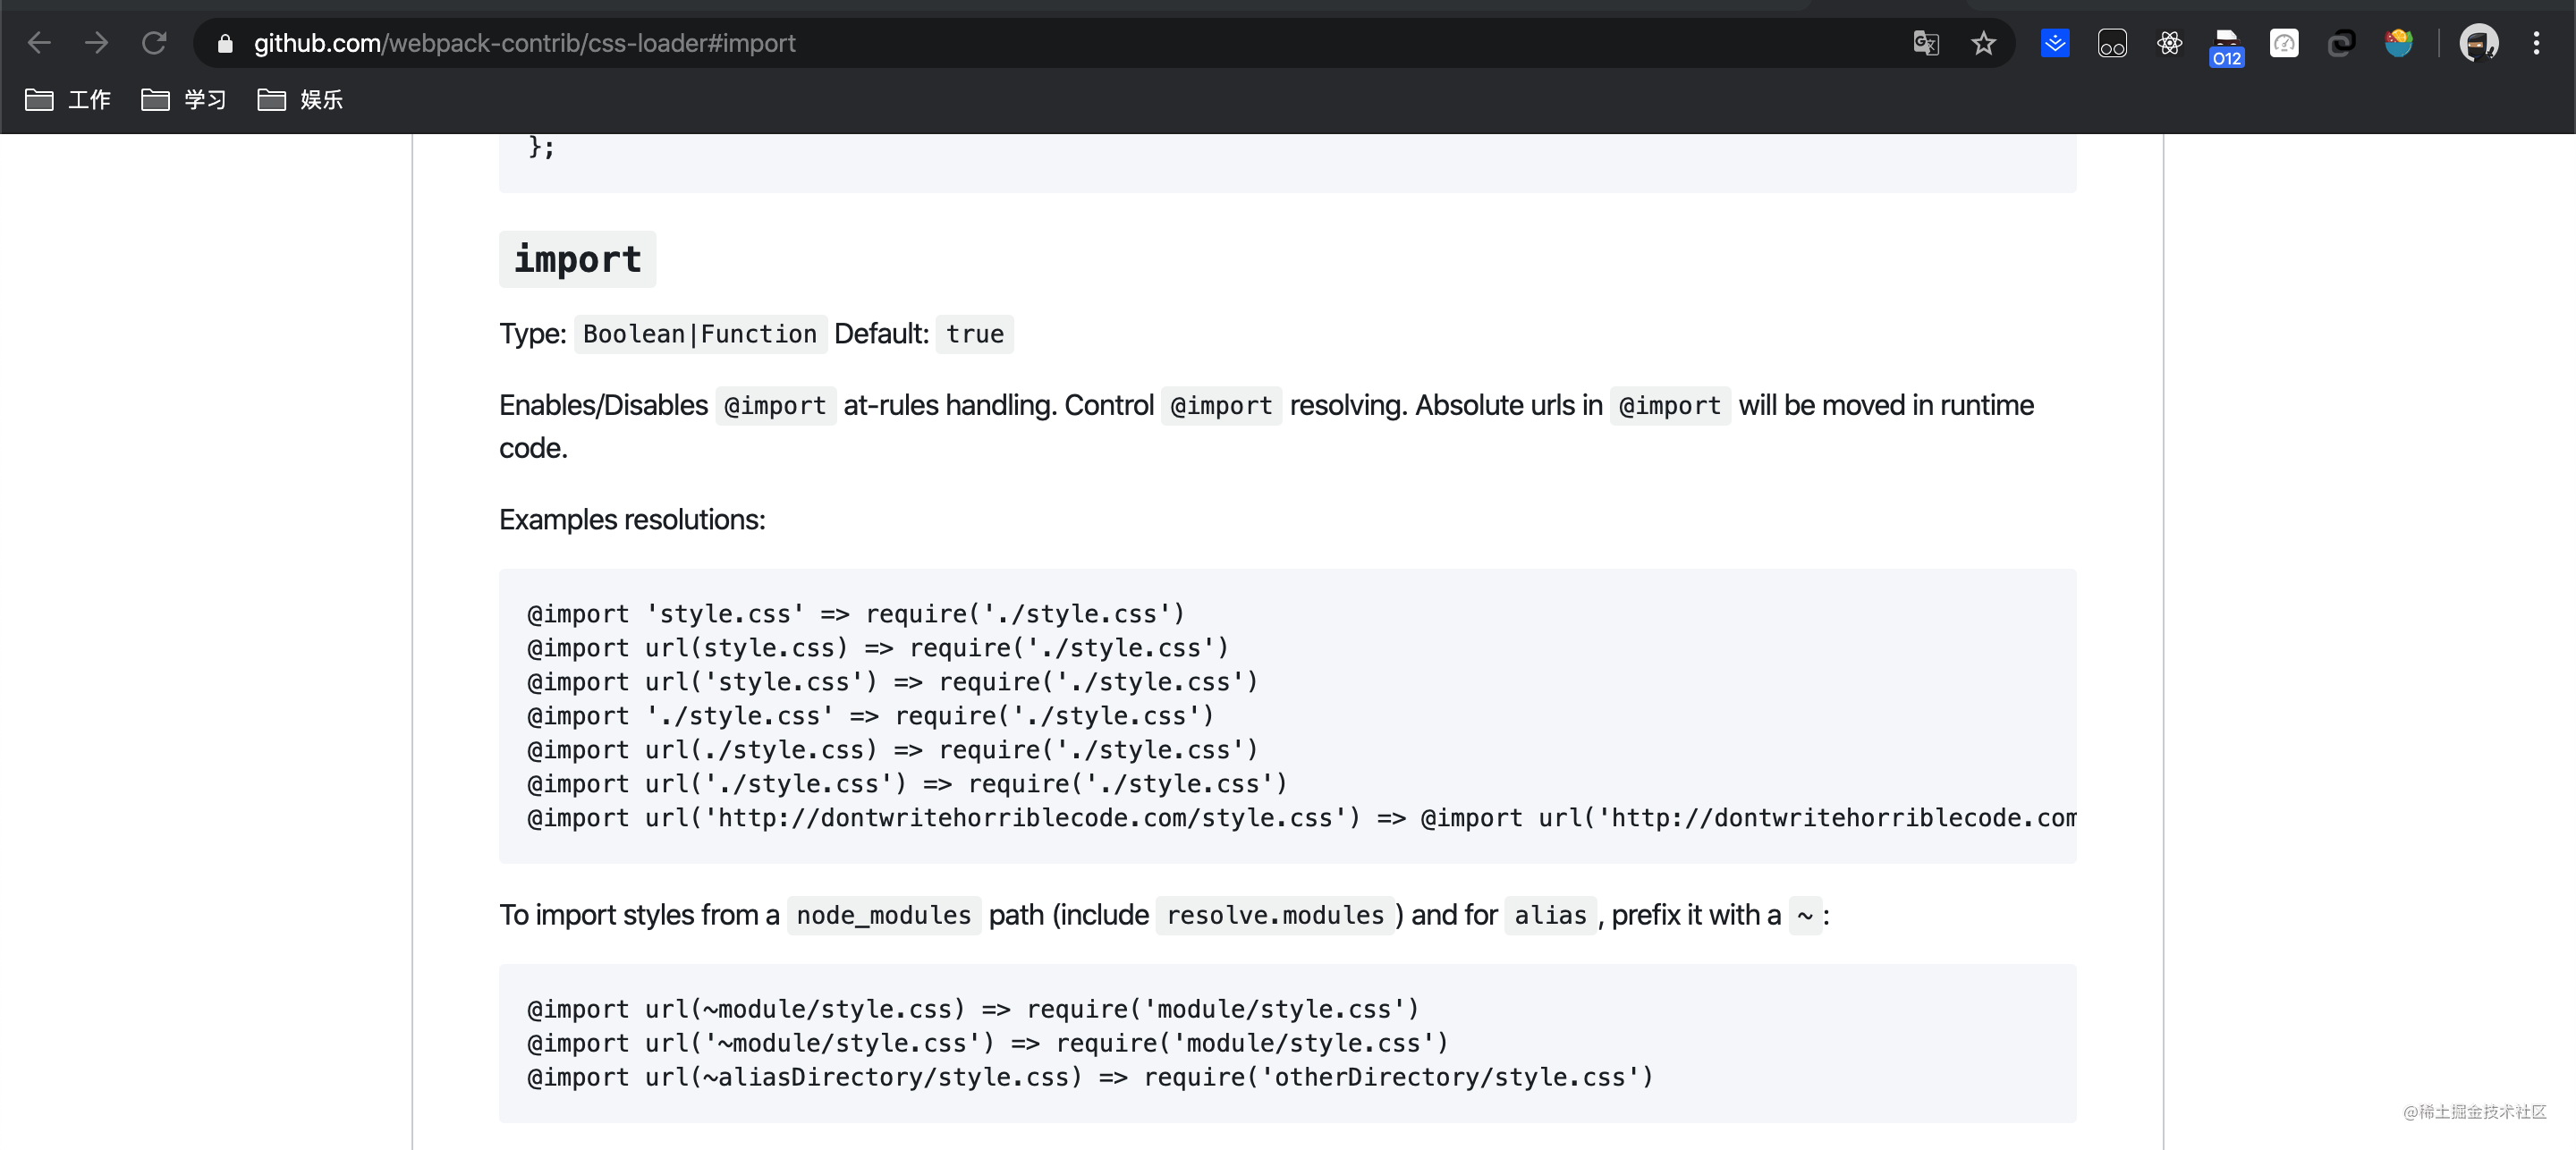Click the import section heading
This screenshot has height=1150, width=2576.
[577, 259]
